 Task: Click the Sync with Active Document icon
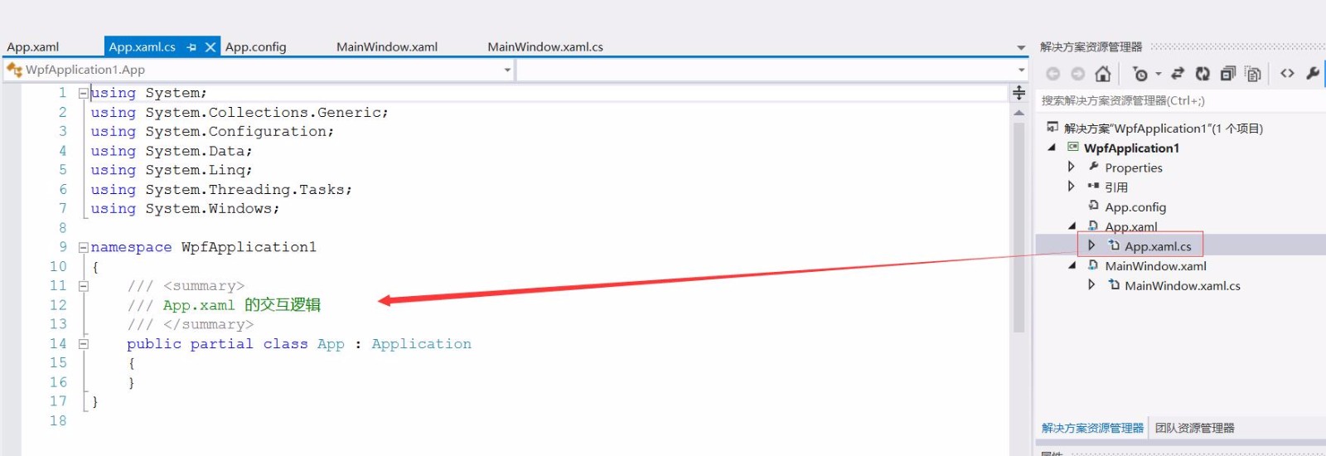[x=1178, y=74]
